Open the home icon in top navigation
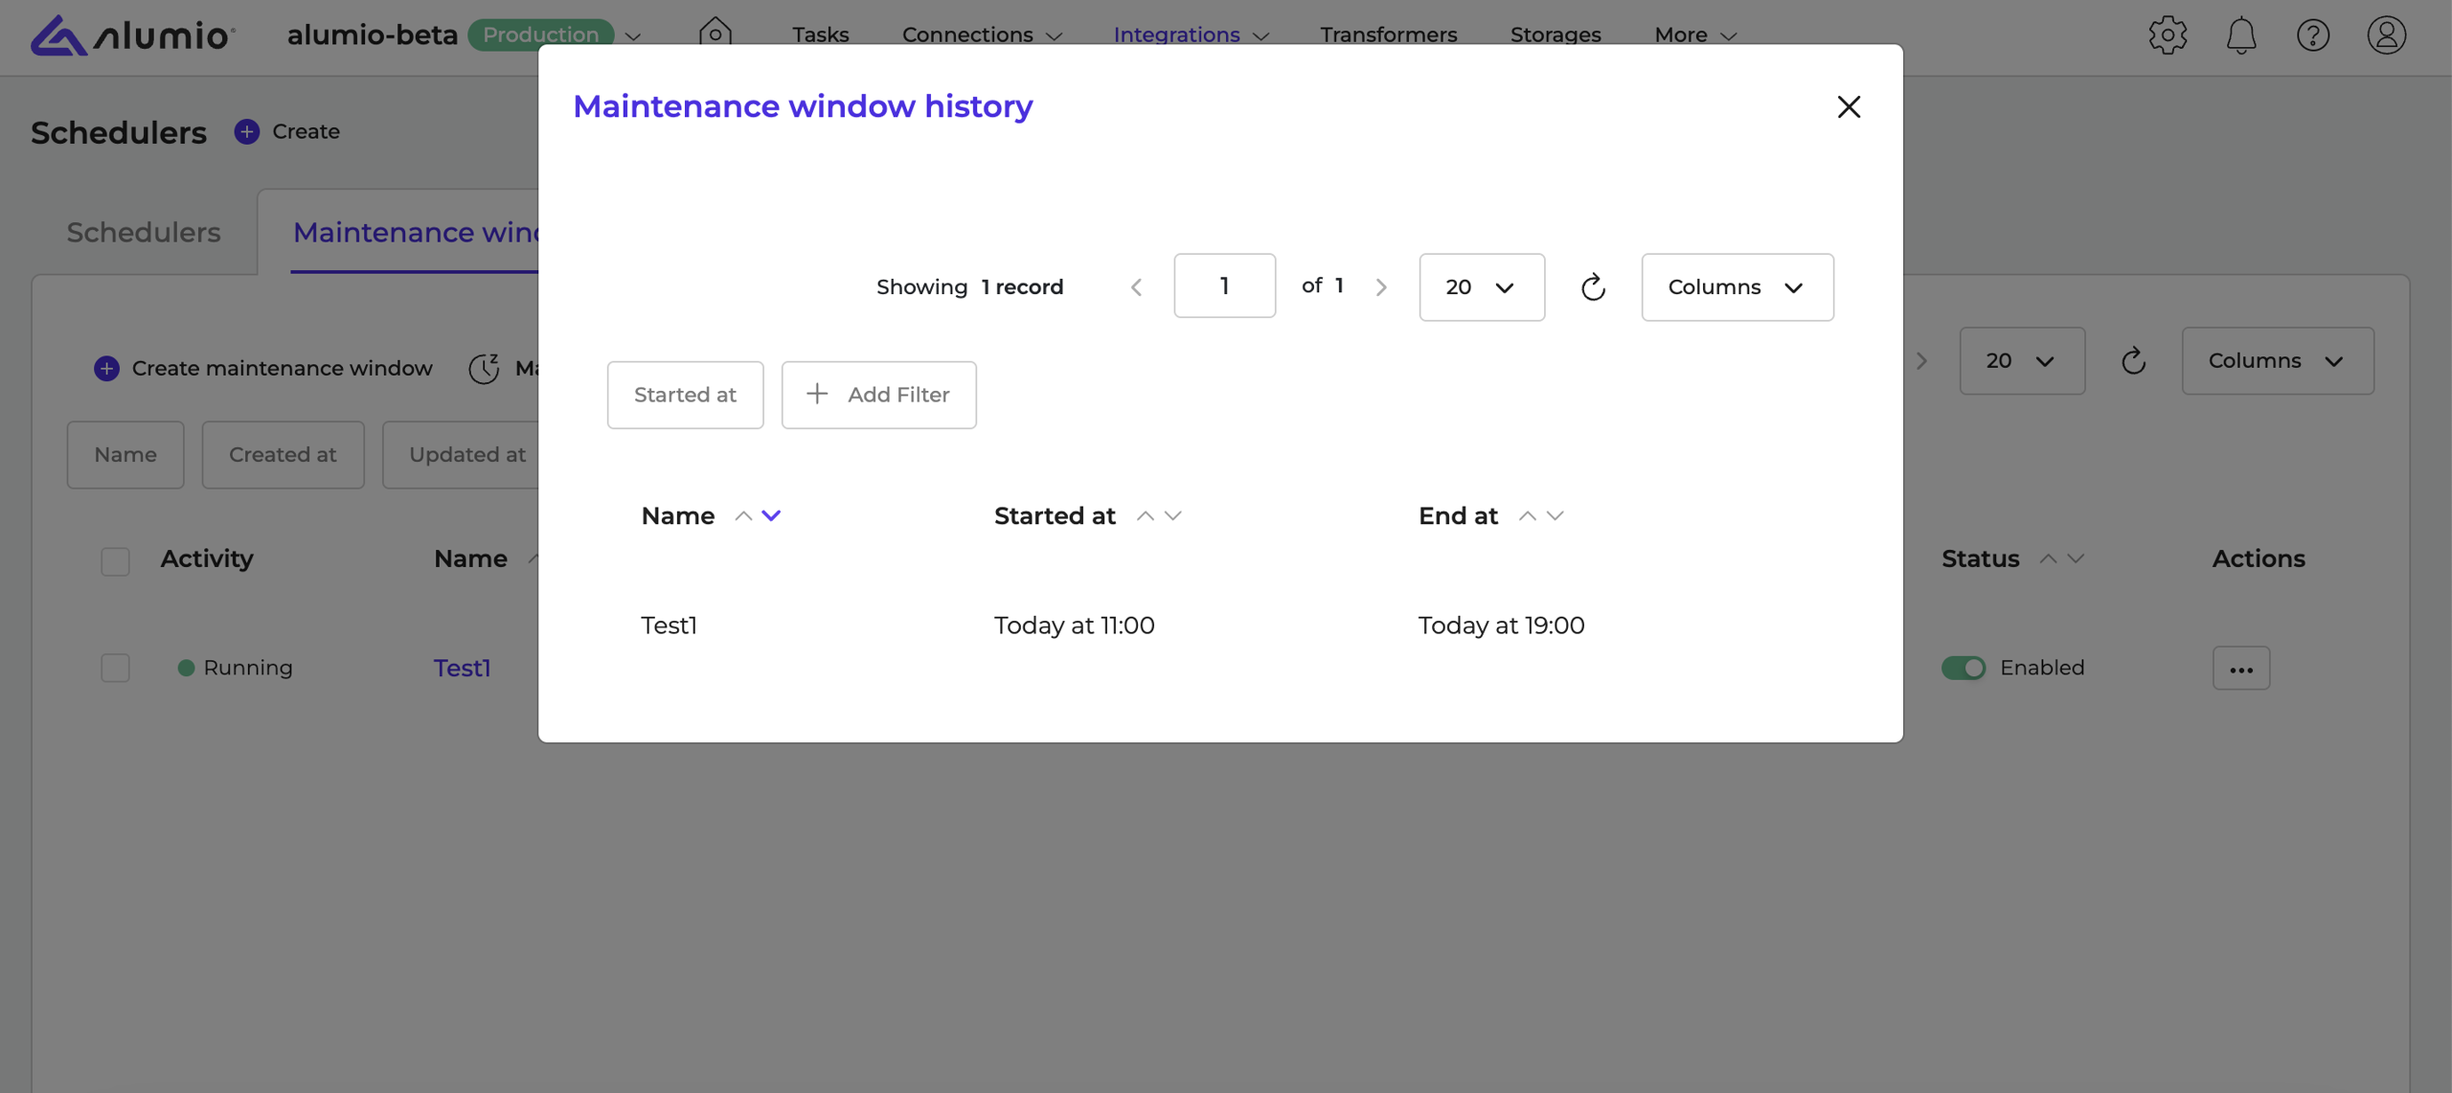The width and height of the screenshot is (2452, 1093). coord(715,33)
